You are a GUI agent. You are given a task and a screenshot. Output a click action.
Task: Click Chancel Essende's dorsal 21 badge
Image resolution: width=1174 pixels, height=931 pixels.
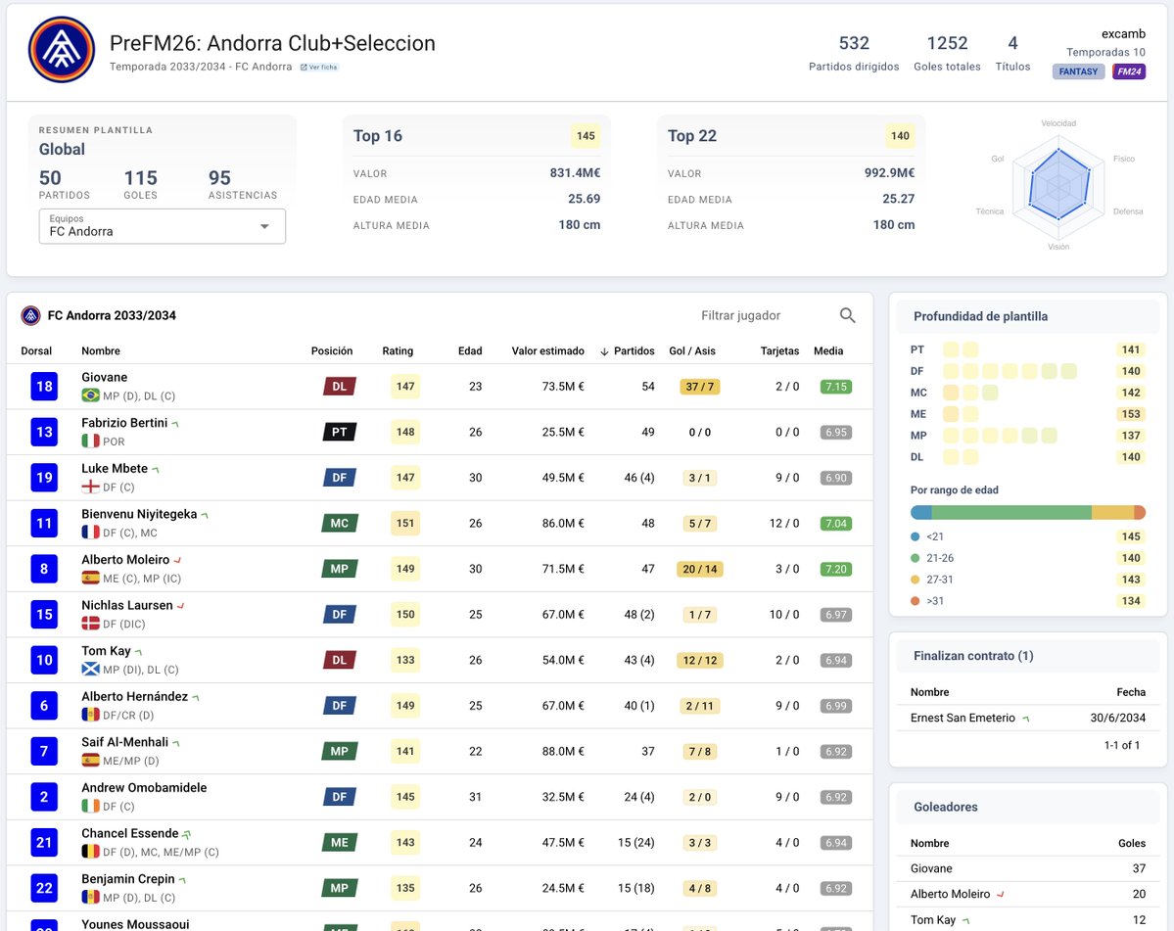coord(44,844)
